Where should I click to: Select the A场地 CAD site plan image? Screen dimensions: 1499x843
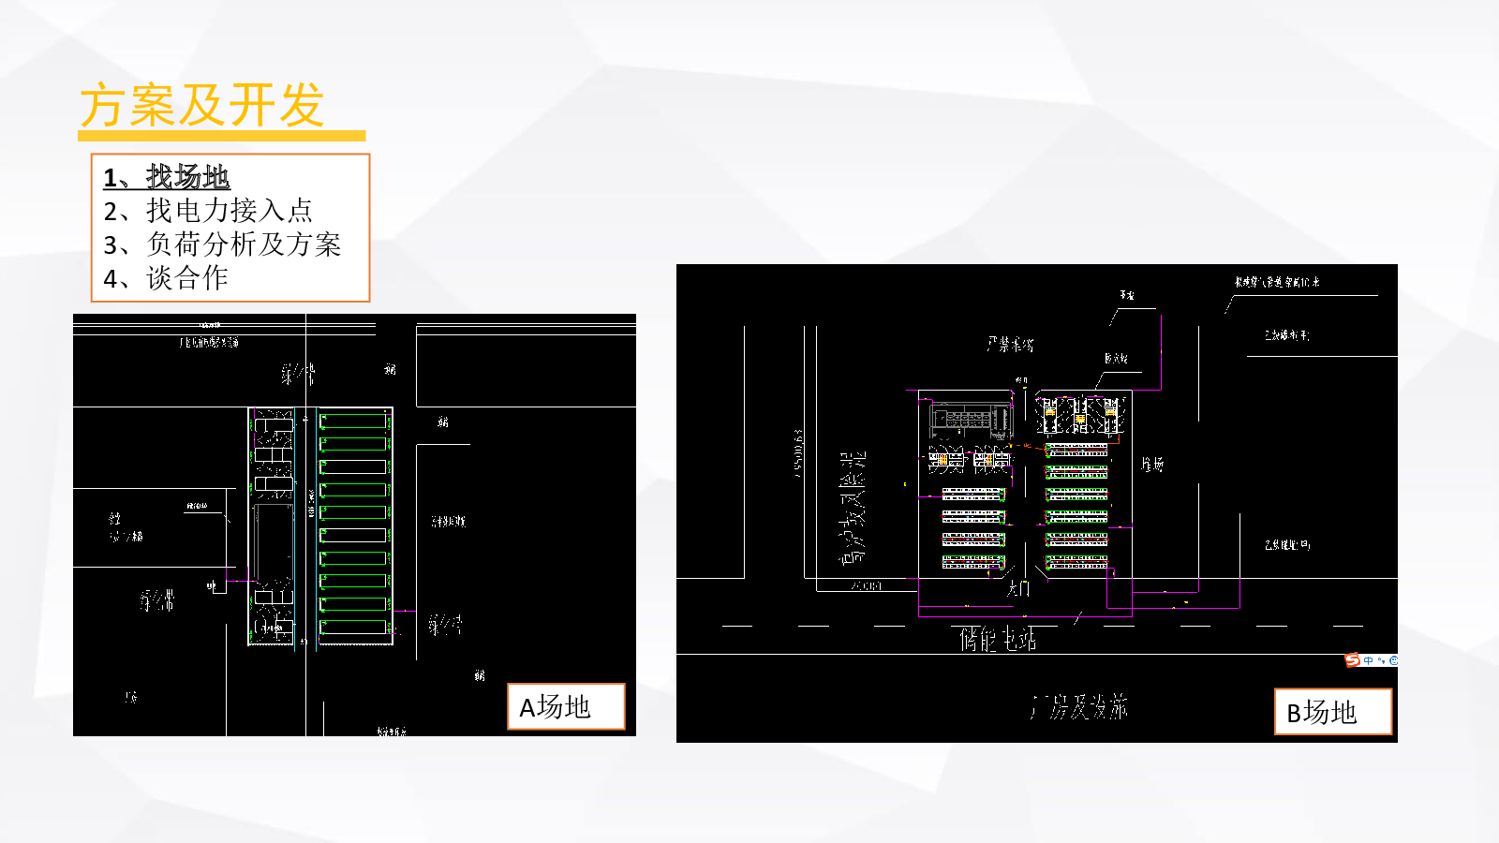coord(354,525)
